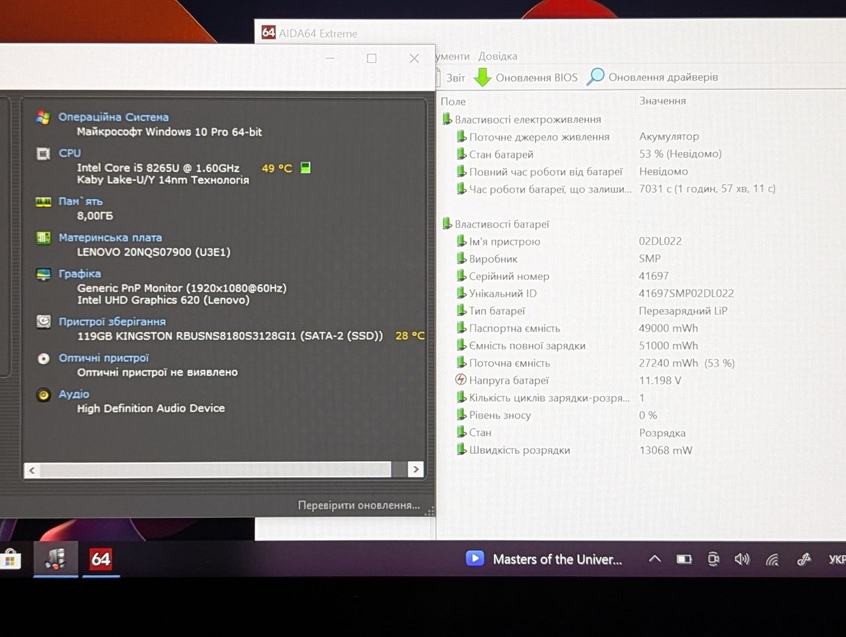Viewport: 846px width, 637px height.
Task: Open the Довідка menu
Action: pyautogui.click(x=498, y=56)
